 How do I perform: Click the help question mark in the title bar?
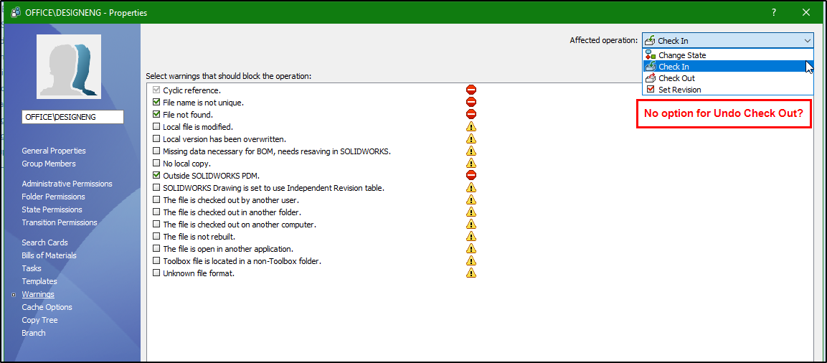[774, 12]
